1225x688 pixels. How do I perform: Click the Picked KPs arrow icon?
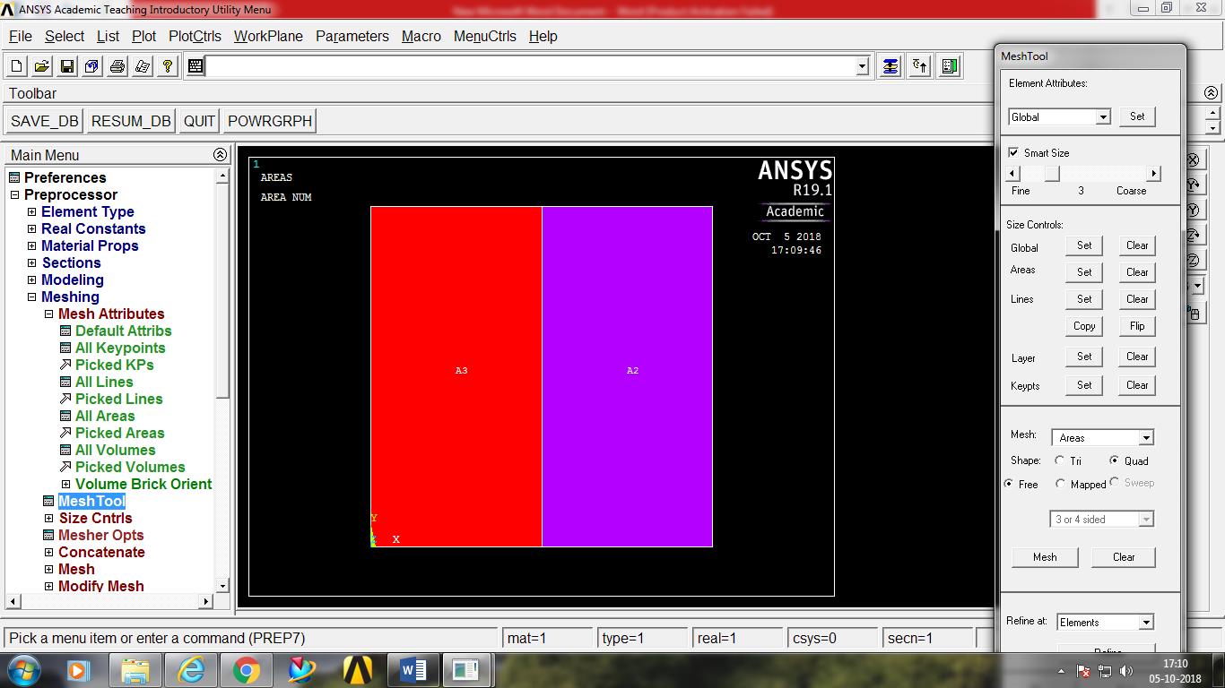coord(65,365)
